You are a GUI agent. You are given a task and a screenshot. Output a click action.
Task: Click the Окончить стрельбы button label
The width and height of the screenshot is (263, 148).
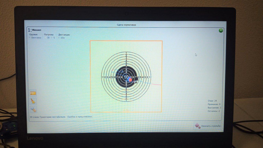(x=211, y=126)
